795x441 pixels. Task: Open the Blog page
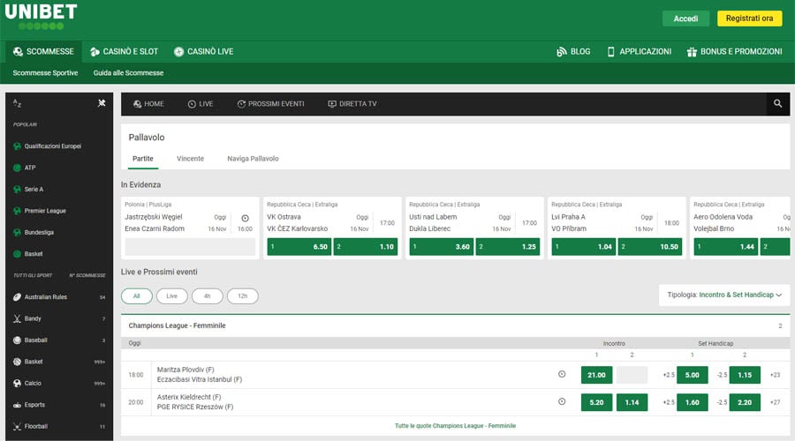pos(573,52)
